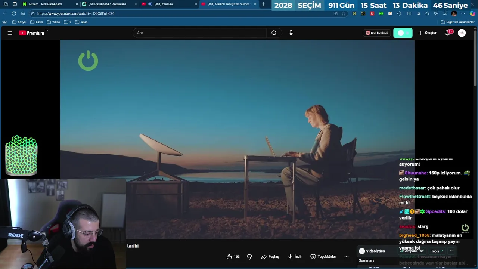Click the Teşekkürler thanks button
478x269 pixels.
pyautogui.click(x=323, y=257)
